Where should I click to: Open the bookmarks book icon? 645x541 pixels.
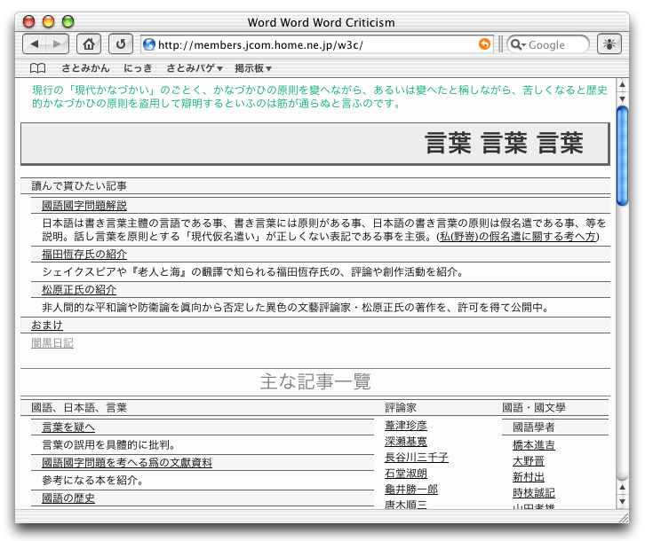pos(37,68)
